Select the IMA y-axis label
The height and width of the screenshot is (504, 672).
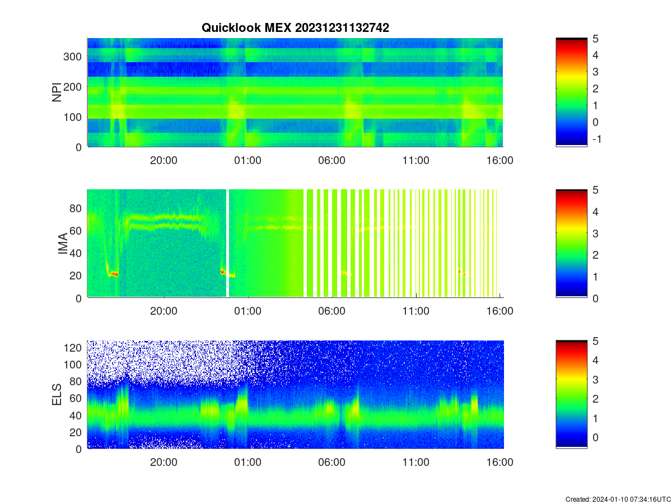click(x=63, y=244)
